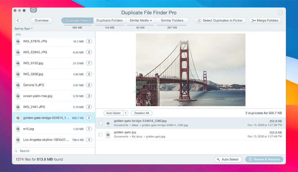Click the search magnifier icon
The width and height of the screenshot is (298, 172).
point(16,151)
